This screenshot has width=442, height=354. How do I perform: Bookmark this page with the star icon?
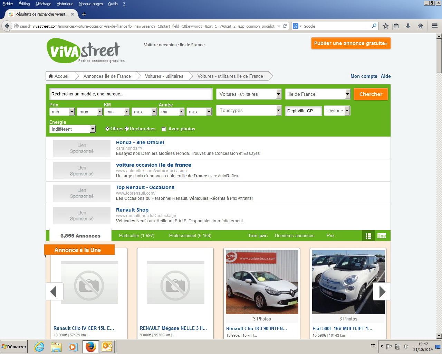point(385,26)
